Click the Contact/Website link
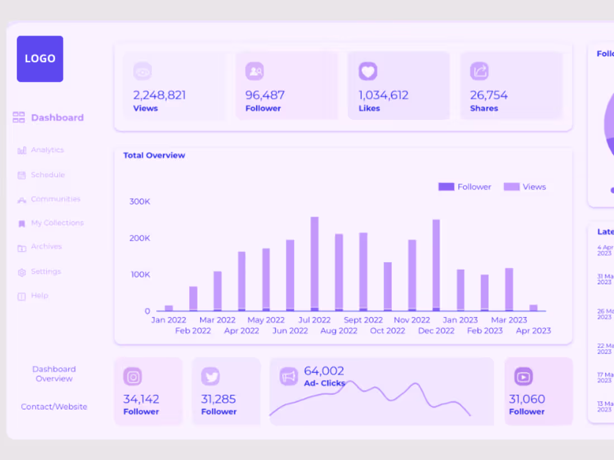The height and width of the screenshot is (460, 614). (54, 406)
